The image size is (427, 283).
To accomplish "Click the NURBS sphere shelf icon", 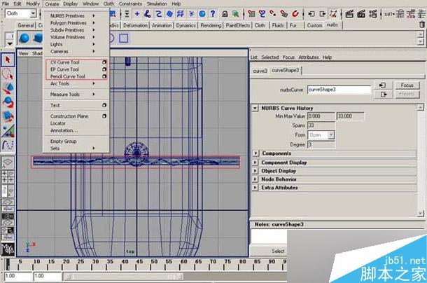I will 24,38.
